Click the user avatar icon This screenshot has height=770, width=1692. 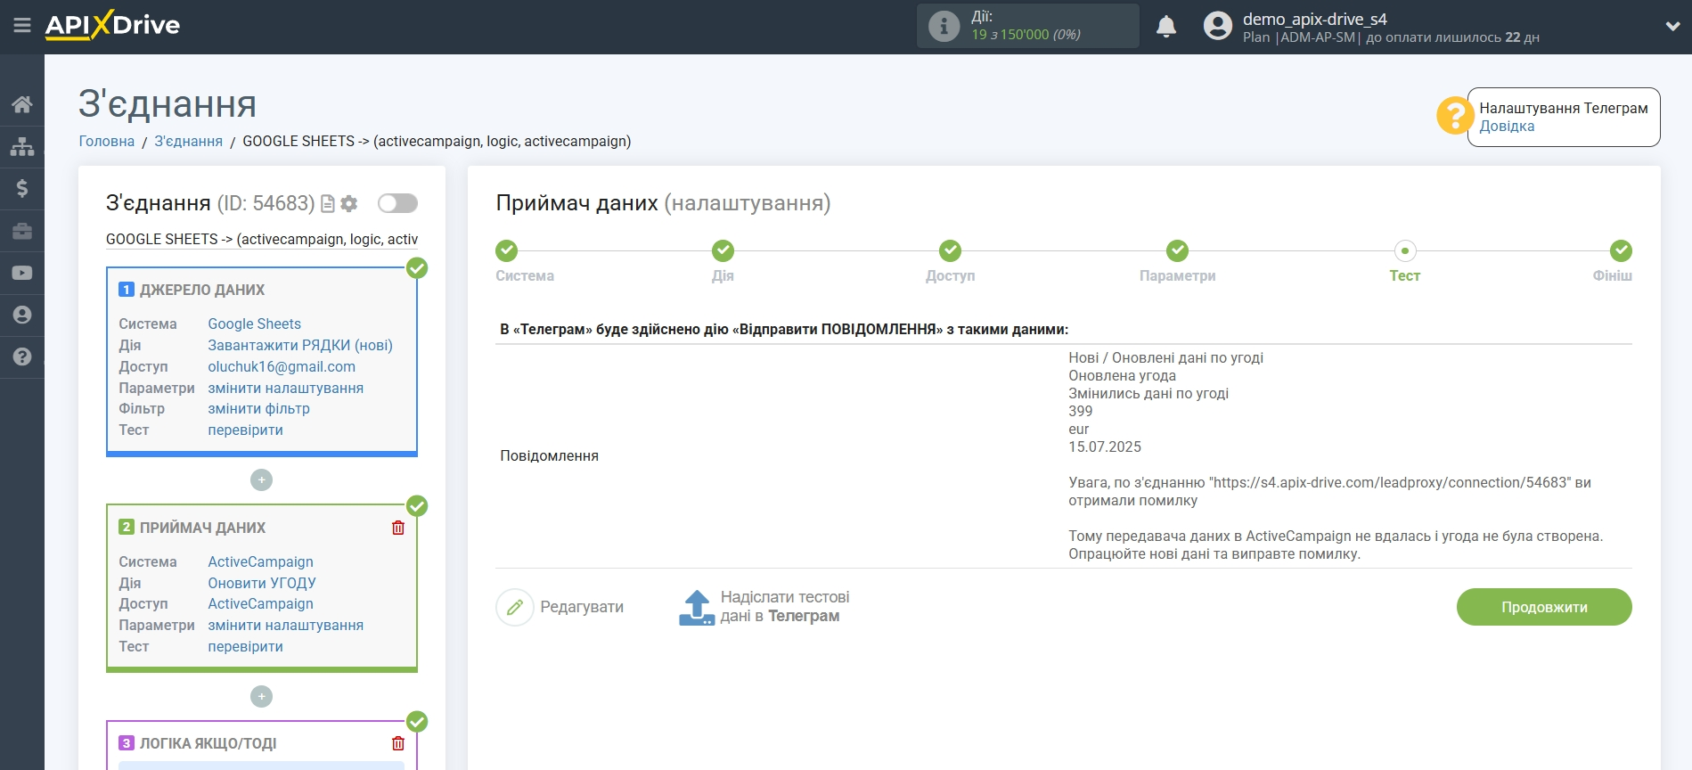tap(1217, 26)
